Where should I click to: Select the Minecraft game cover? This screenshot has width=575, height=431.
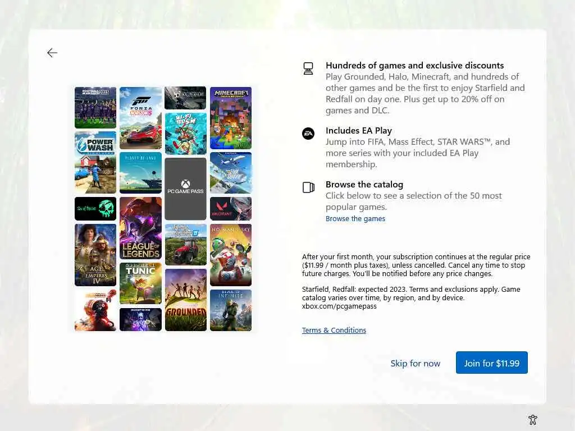pyautogui.click(x=231, y=118)
